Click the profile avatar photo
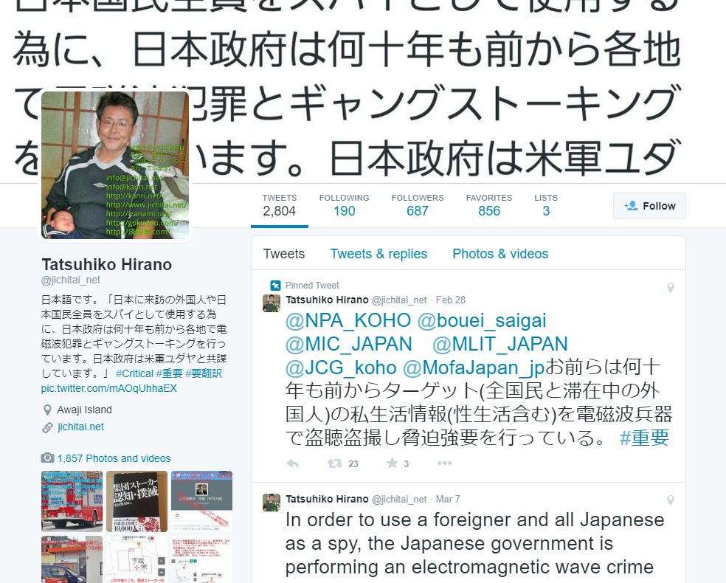Viewport: 726px width, 583px height. click(x=115, y=165)
